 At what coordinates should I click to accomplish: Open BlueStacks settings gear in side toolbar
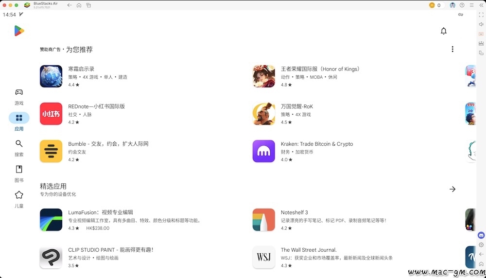[x=481, y=245]
